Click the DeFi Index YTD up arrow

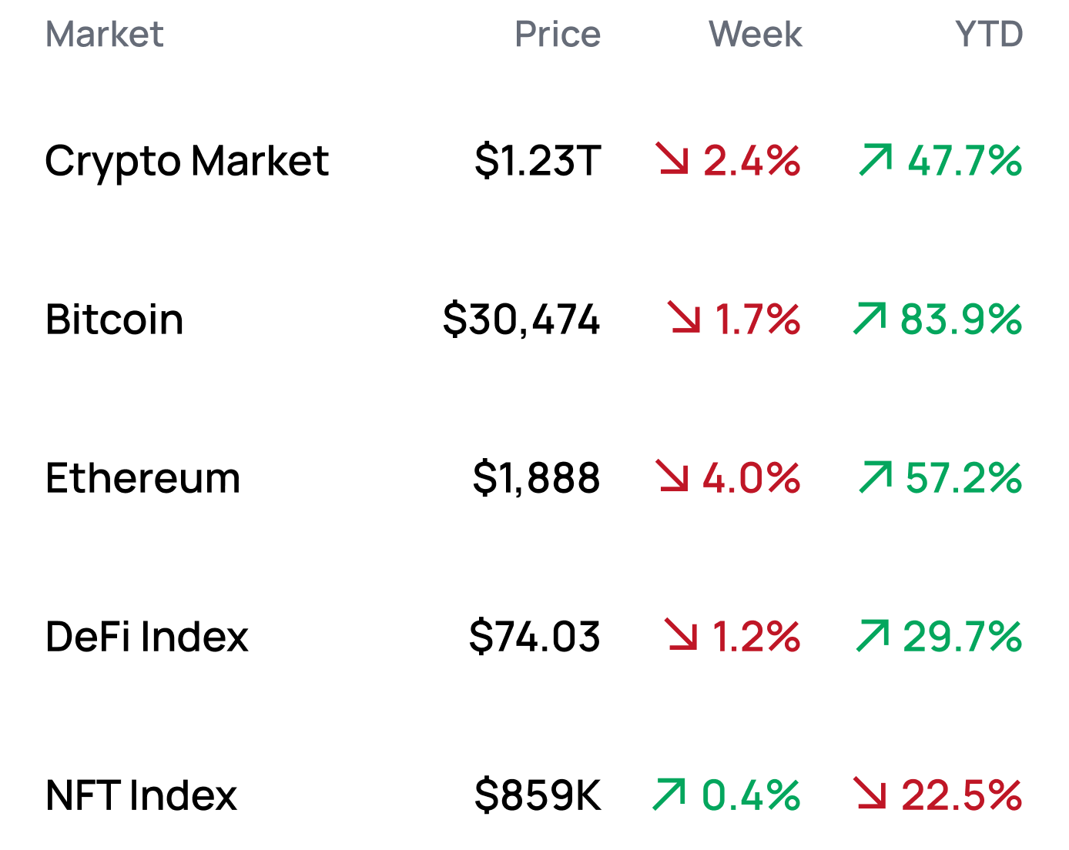(873, 635)
